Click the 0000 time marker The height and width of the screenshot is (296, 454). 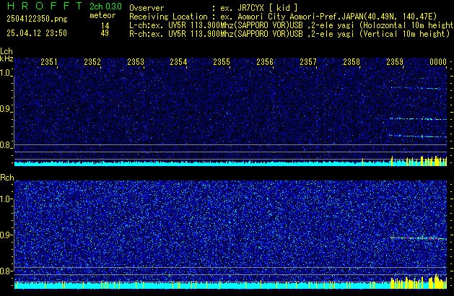click(438, 62)
